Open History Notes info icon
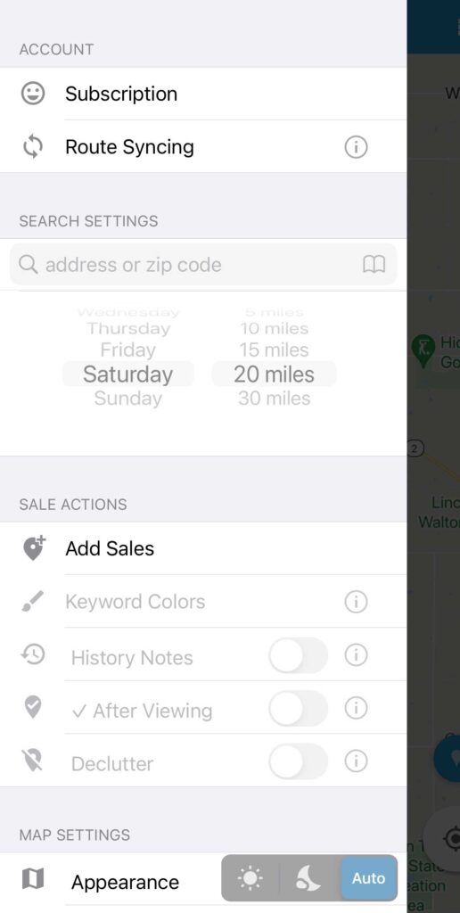The height and width of the screenshot is (913, 460). (356, 655)
